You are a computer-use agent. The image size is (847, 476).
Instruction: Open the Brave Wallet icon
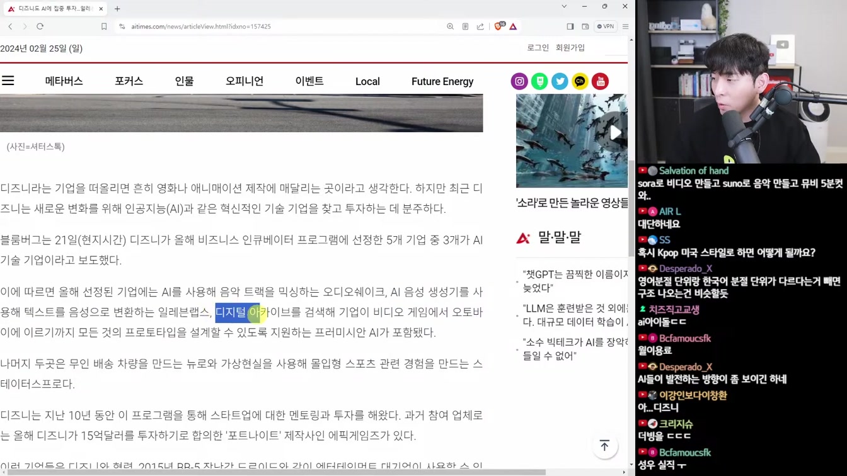click(x=585, y=26)
